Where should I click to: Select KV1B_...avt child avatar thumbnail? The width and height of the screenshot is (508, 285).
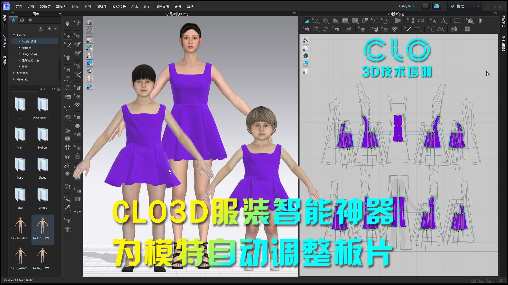(20, 258)
